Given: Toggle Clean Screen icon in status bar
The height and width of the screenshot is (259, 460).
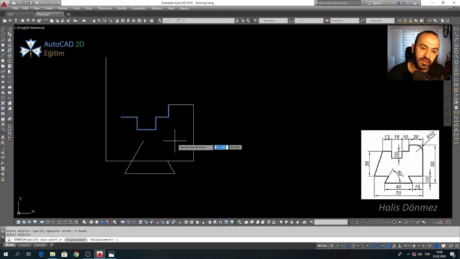Looking at the screenshot, I should point(451,246).
